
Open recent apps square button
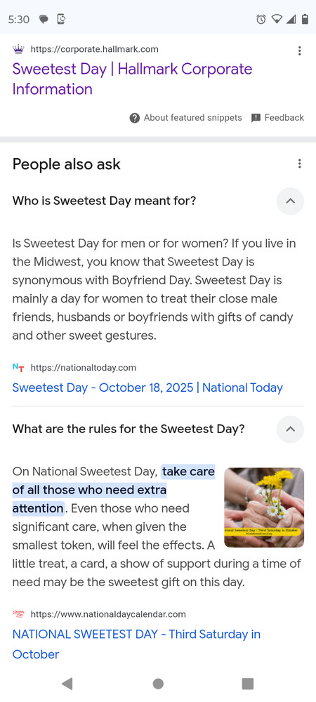247,683
